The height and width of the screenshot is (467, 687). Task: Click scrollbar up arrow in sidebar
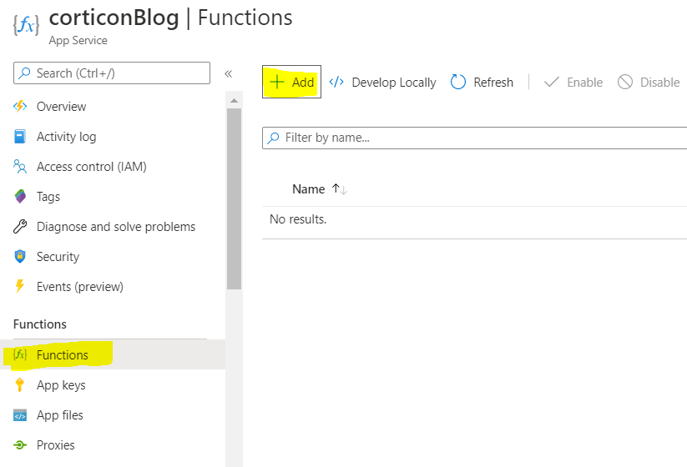pyautogui.click(x=235, y=100)
